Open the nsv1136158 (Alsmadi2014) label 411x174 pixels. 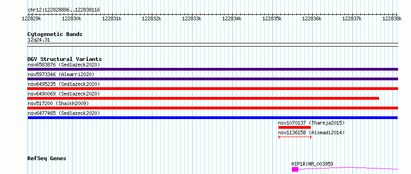pos(311,132)
